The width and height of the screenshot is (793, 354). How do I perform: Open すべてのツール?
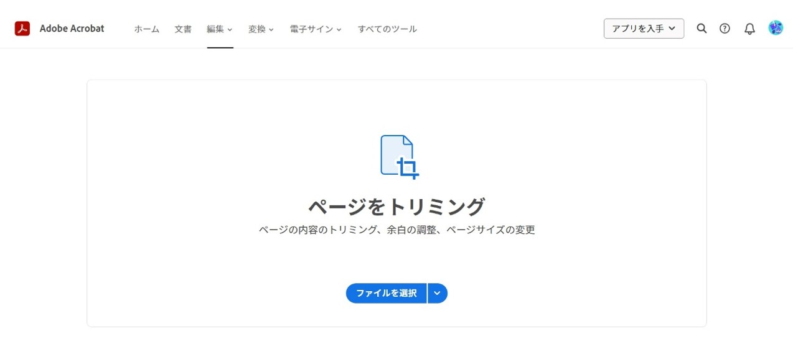pos(387,29)
